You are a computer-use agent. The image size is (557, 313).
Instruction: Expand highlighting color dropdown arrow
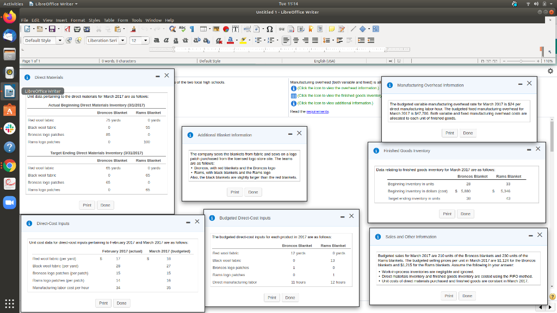pyautogui.click(x=249, y=40)
